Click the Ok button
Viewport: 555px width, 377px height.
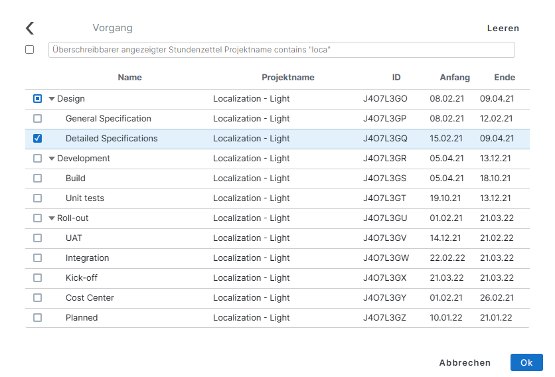526,362
